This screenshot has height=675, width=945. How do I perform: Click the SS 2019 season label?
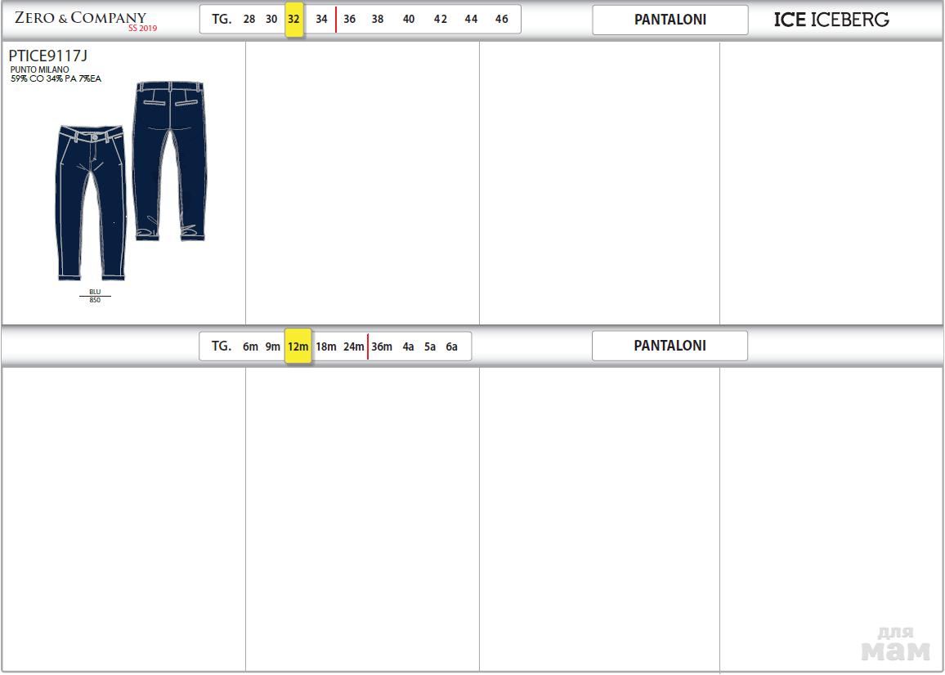pyautogui.click(x=142, y=29)
